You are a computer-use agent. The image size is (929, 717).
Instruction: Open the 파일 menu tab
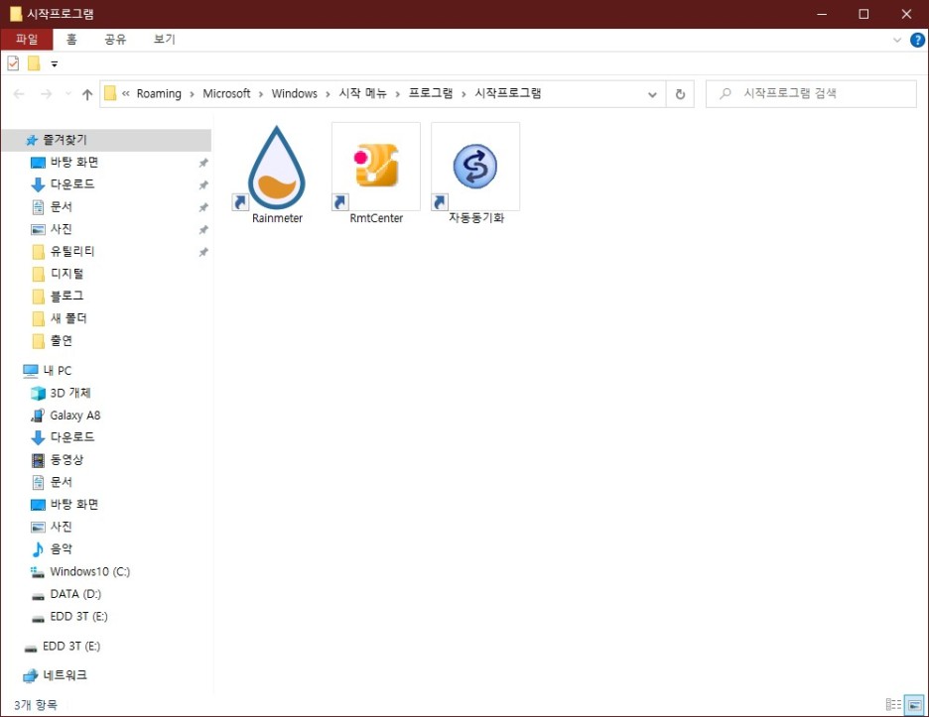coord(27,40)
